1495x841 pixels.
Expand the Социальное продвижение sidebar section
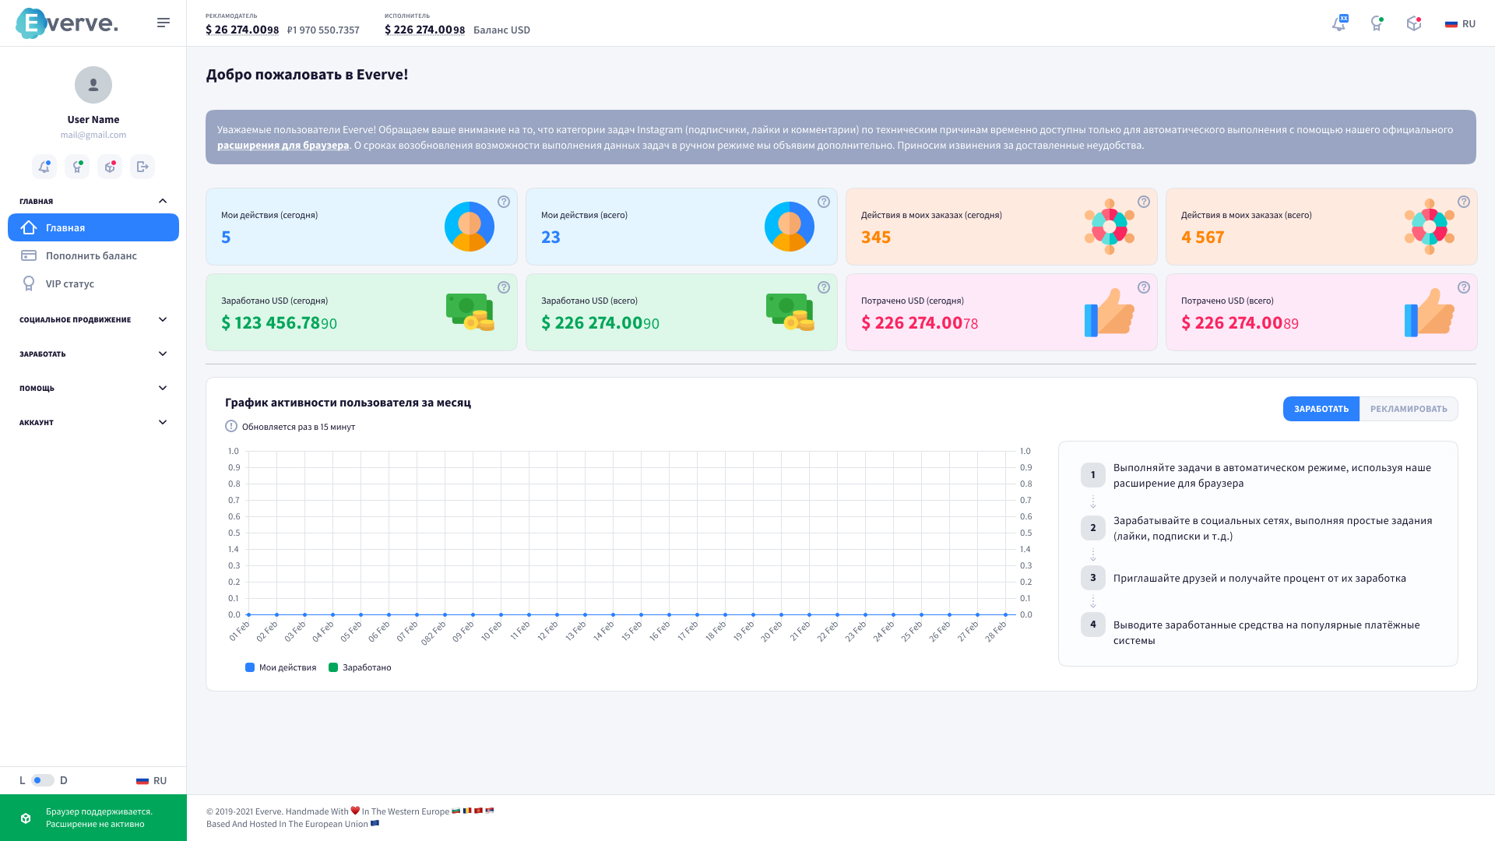tap(93, 319)
